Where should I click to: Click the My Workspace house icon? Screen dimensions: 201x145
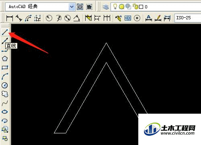coord(89,7)
